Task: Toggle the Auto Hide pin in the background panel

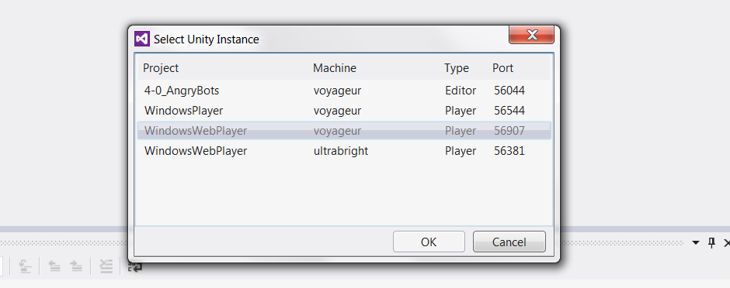Action: [x=711, y=242]
